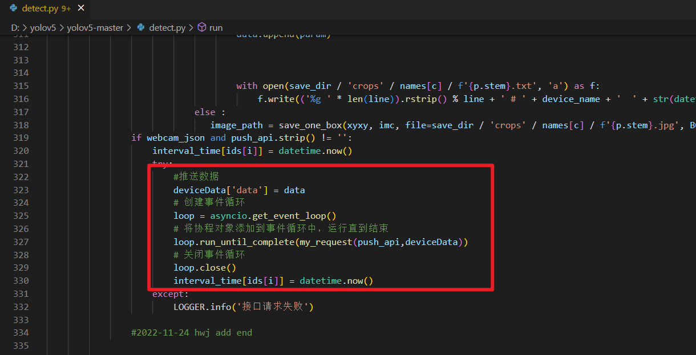Open the run symbol breadcrumb
696x355 pixels.
(x=216, y=27)
